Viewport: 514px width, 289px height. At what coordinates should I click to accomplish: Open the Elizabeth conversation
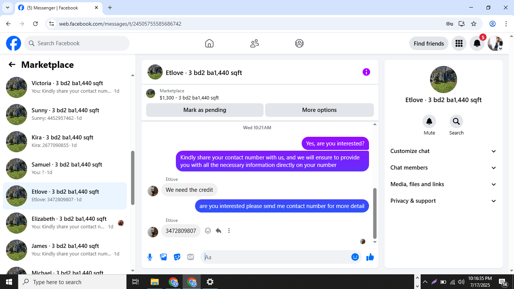point(65,223)
